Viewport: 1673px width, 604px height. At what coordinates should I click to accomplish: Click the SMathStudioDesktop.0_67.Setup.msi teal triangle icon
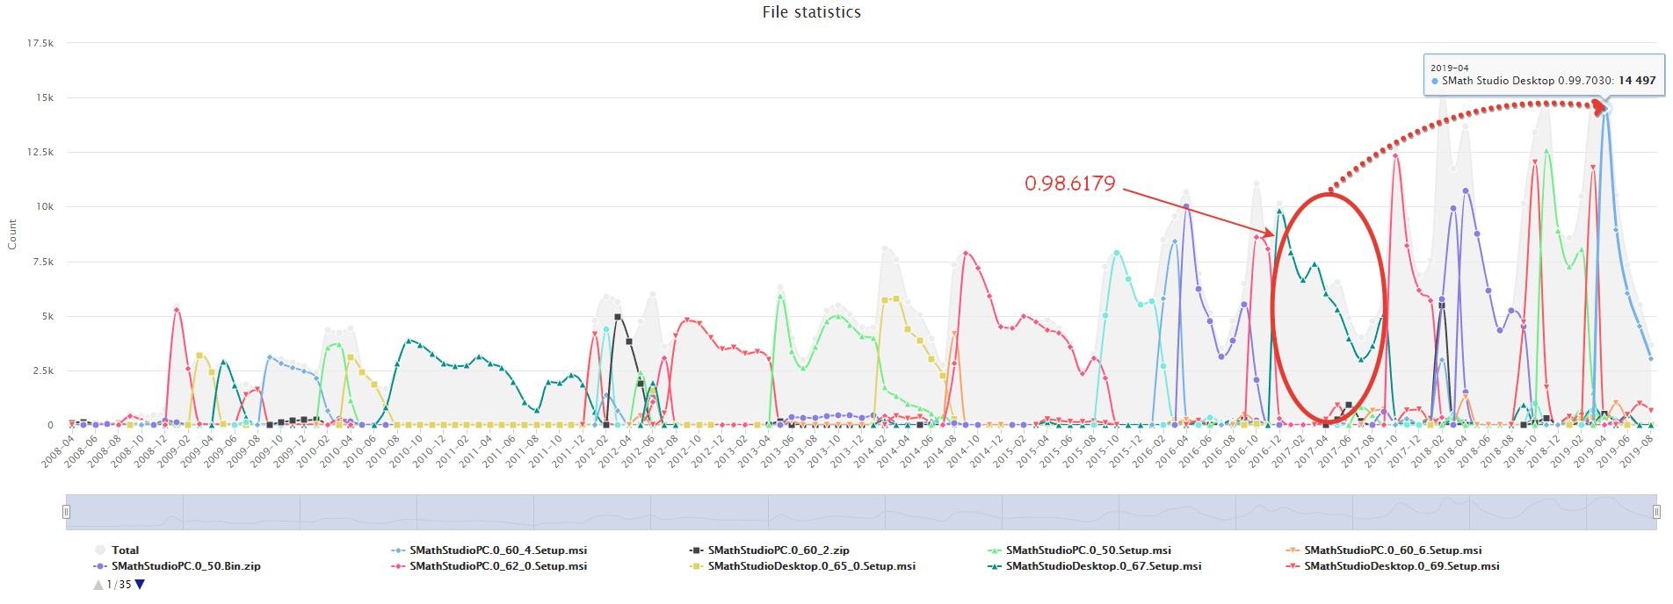tap(995, 566)
